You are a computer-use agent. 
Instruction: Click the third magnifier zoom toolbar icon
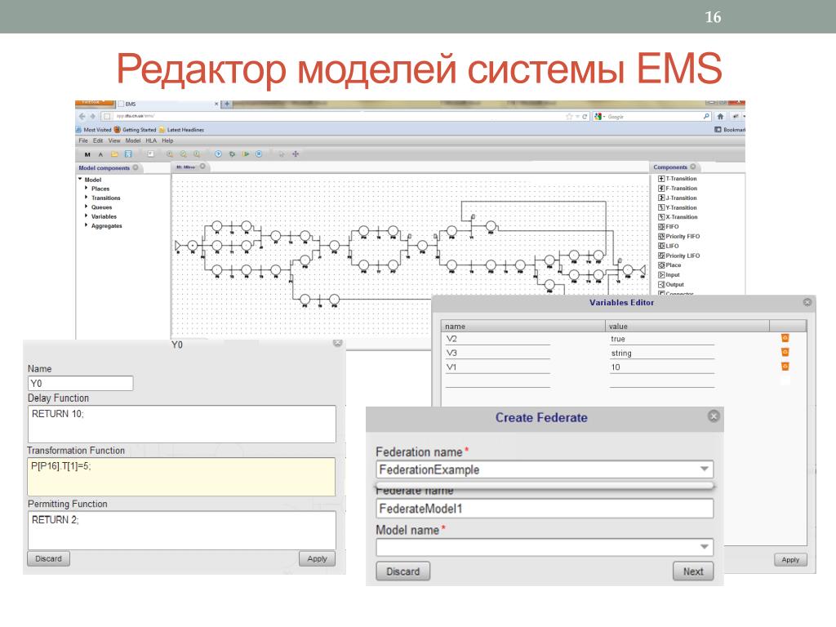197,154
